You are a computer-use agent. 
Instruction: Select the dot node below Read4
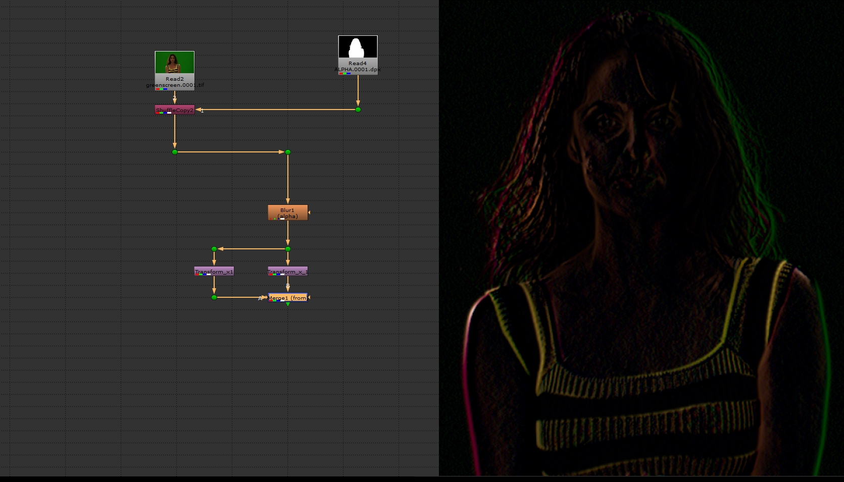(x=358, y=110)
